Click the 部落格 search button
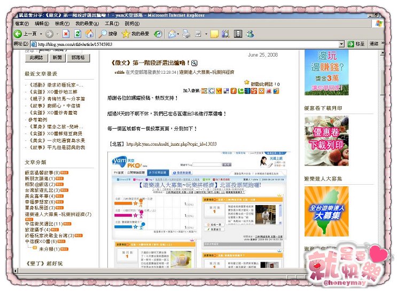The image size is (397, 291). point(78,58)
